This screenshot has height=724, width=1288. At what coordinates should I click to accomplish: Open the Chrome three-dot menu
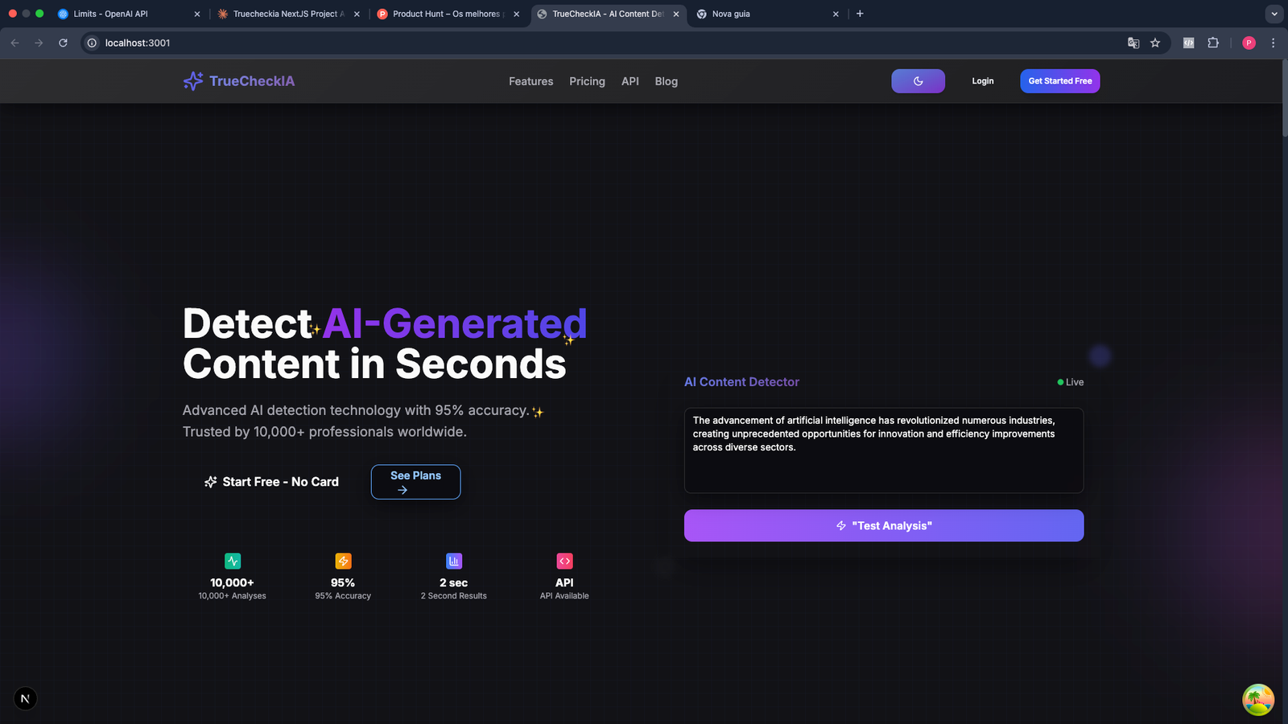click(x=1273, y=43)
